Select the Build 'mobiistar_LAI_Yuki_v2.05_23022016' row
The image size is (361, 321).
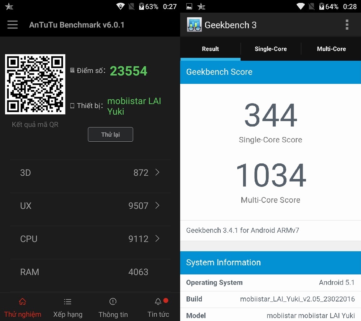tap(271, 299)
